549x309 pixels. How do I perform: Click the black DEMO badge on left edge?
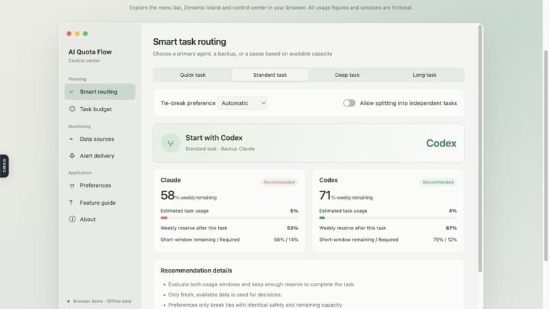4,166
